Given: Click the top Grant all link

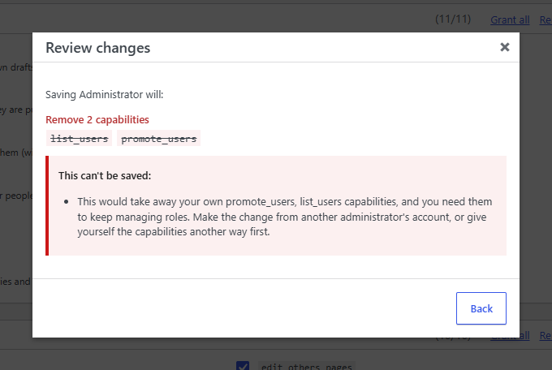Looking at the screenshot, I should [510, 19].
